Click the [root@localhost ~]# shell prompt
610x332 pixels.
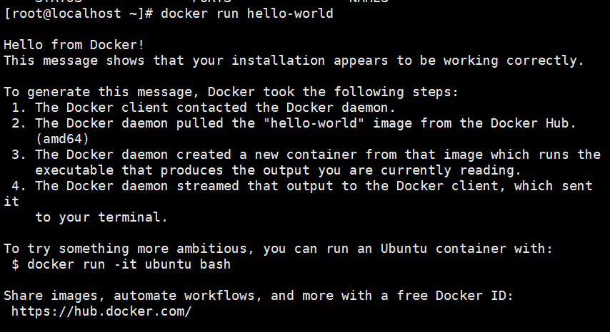tap(79, 14)
